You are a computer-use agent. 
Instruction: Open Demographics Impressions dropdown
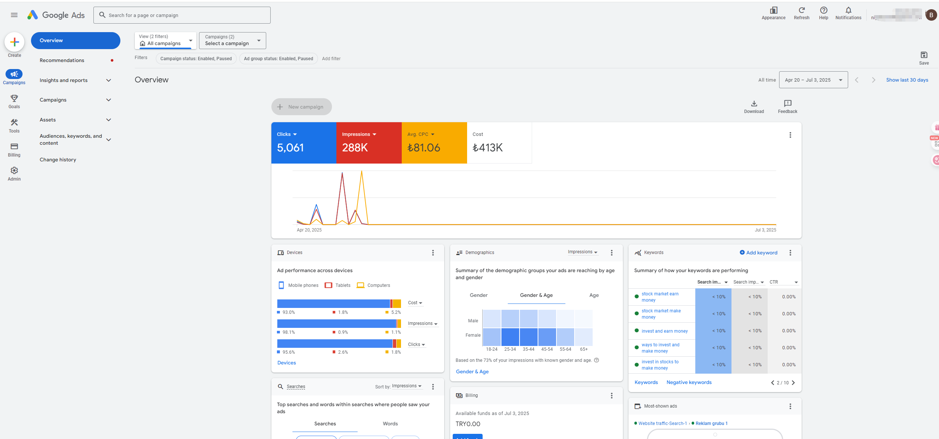point(582,252)
